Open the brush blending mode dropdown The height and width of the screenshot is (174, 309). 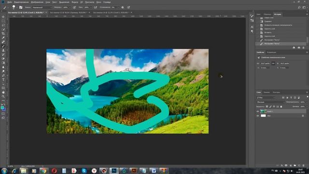click(42, 7)
